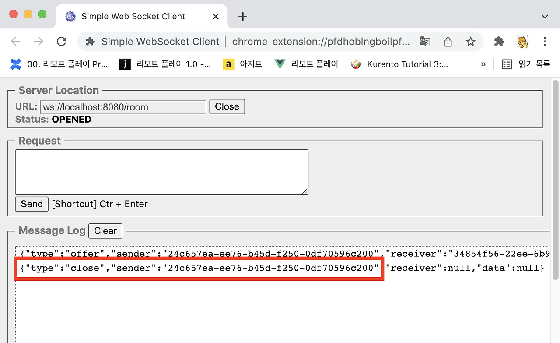Close the WebSocket connection to localhost
Screen dimensions: 560x343
227,106
